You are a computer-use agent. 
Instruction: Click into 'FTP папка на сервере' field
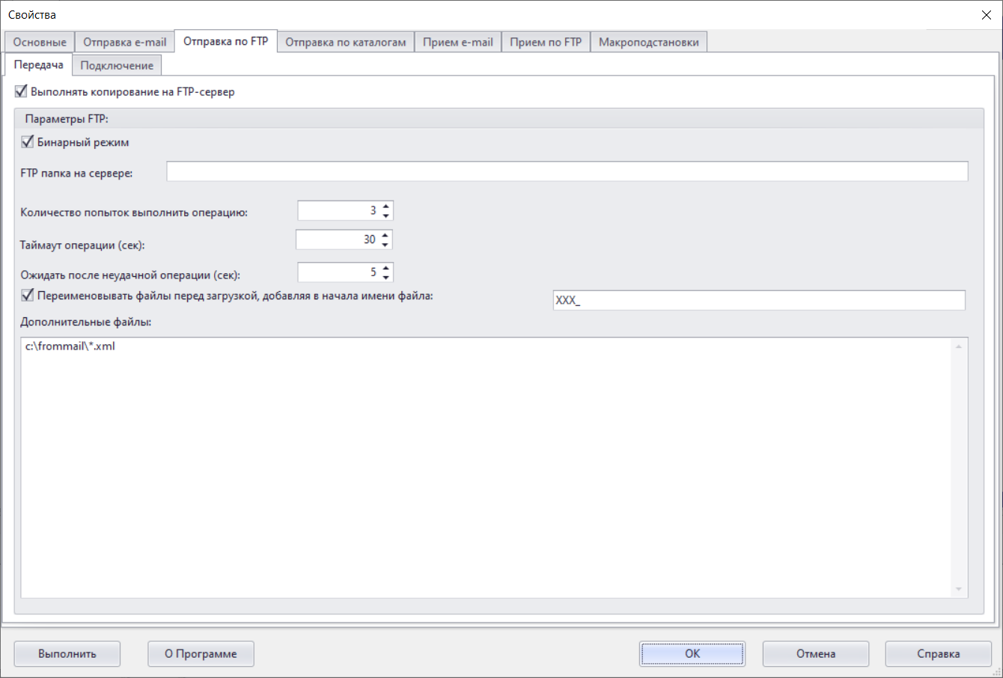tap(567, 171)
